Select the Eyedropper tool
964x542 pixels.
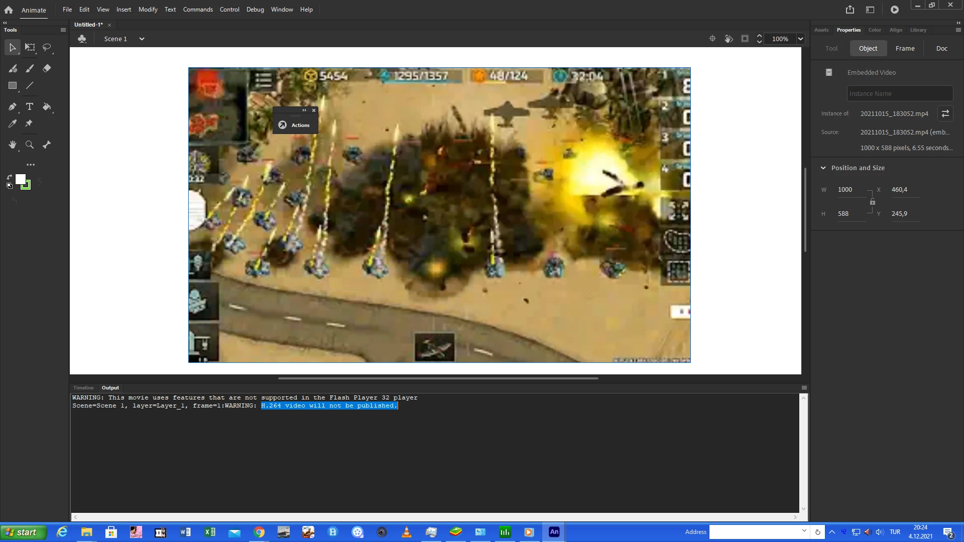tap(13, 123)
